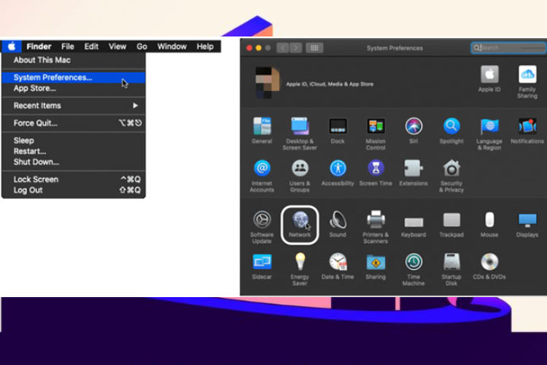Select System Preferences… menu entry
The width and height of the screenshot is (547, 365).
coord(74,77)
